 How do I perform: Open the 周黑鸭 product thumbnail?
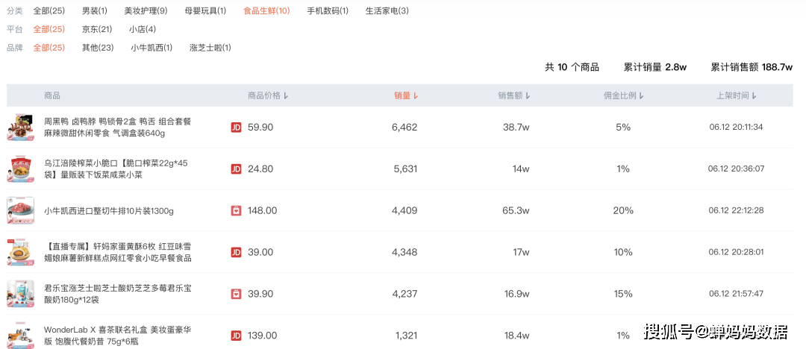coord(21,128)
